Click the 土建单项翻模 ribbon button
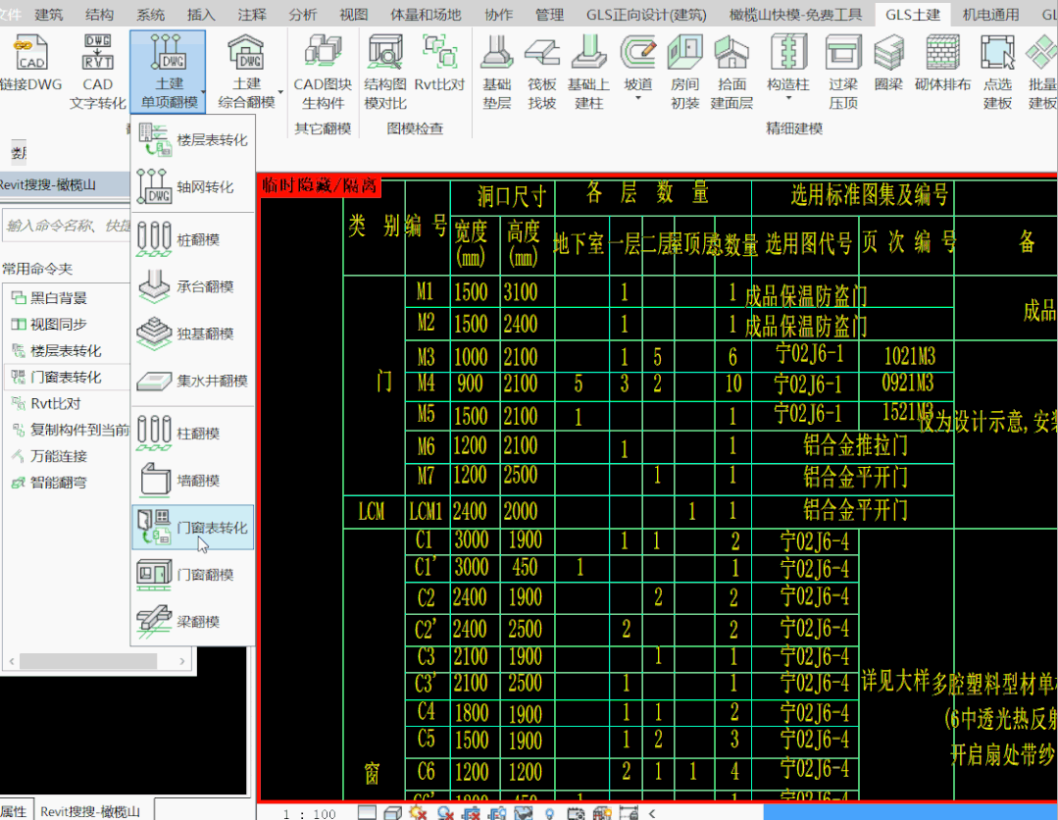Image resolution: width=1058 pixels, height=820 pixels. click(x=169, y=71)
